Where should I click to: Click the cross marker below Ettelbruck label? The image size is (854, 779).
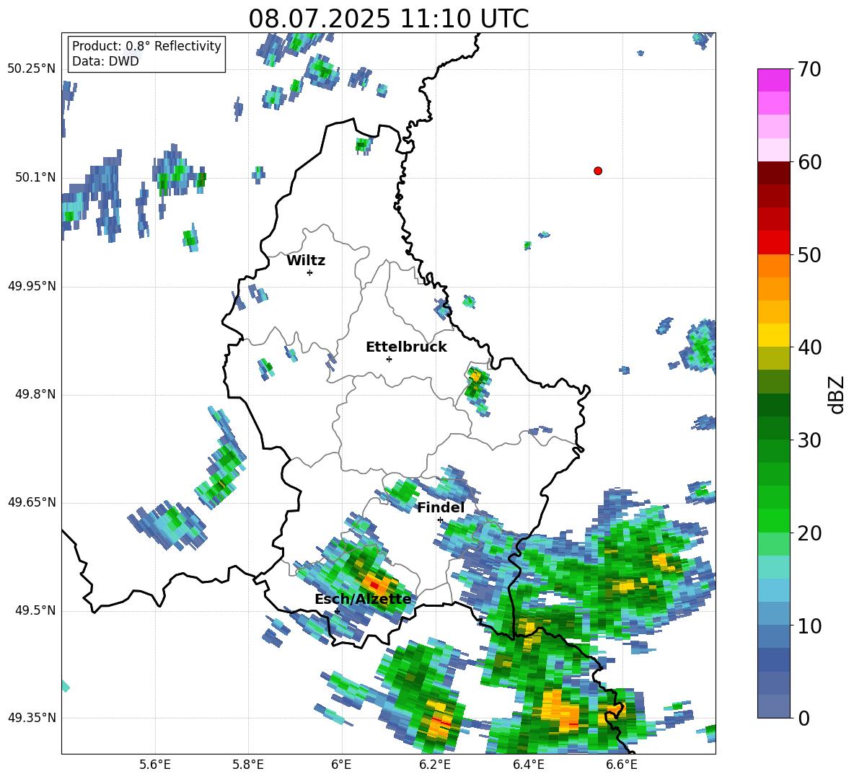tap(389, 359)
